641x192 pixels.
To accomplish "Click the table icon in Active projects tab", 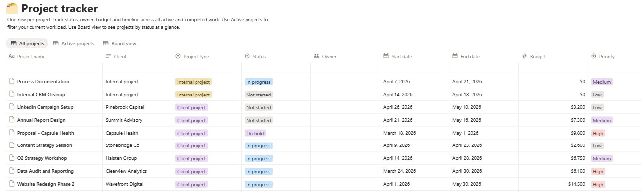I will pos(56,44).
